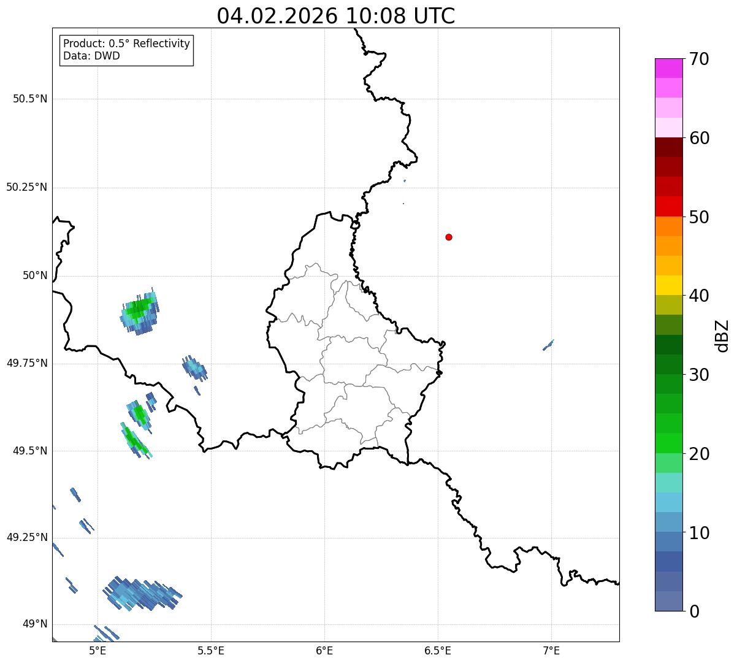Pick the yellow 40-42 dBZ color band
Image resolution: width=737 pixels, height=663 pixels.
click(669, 285)
